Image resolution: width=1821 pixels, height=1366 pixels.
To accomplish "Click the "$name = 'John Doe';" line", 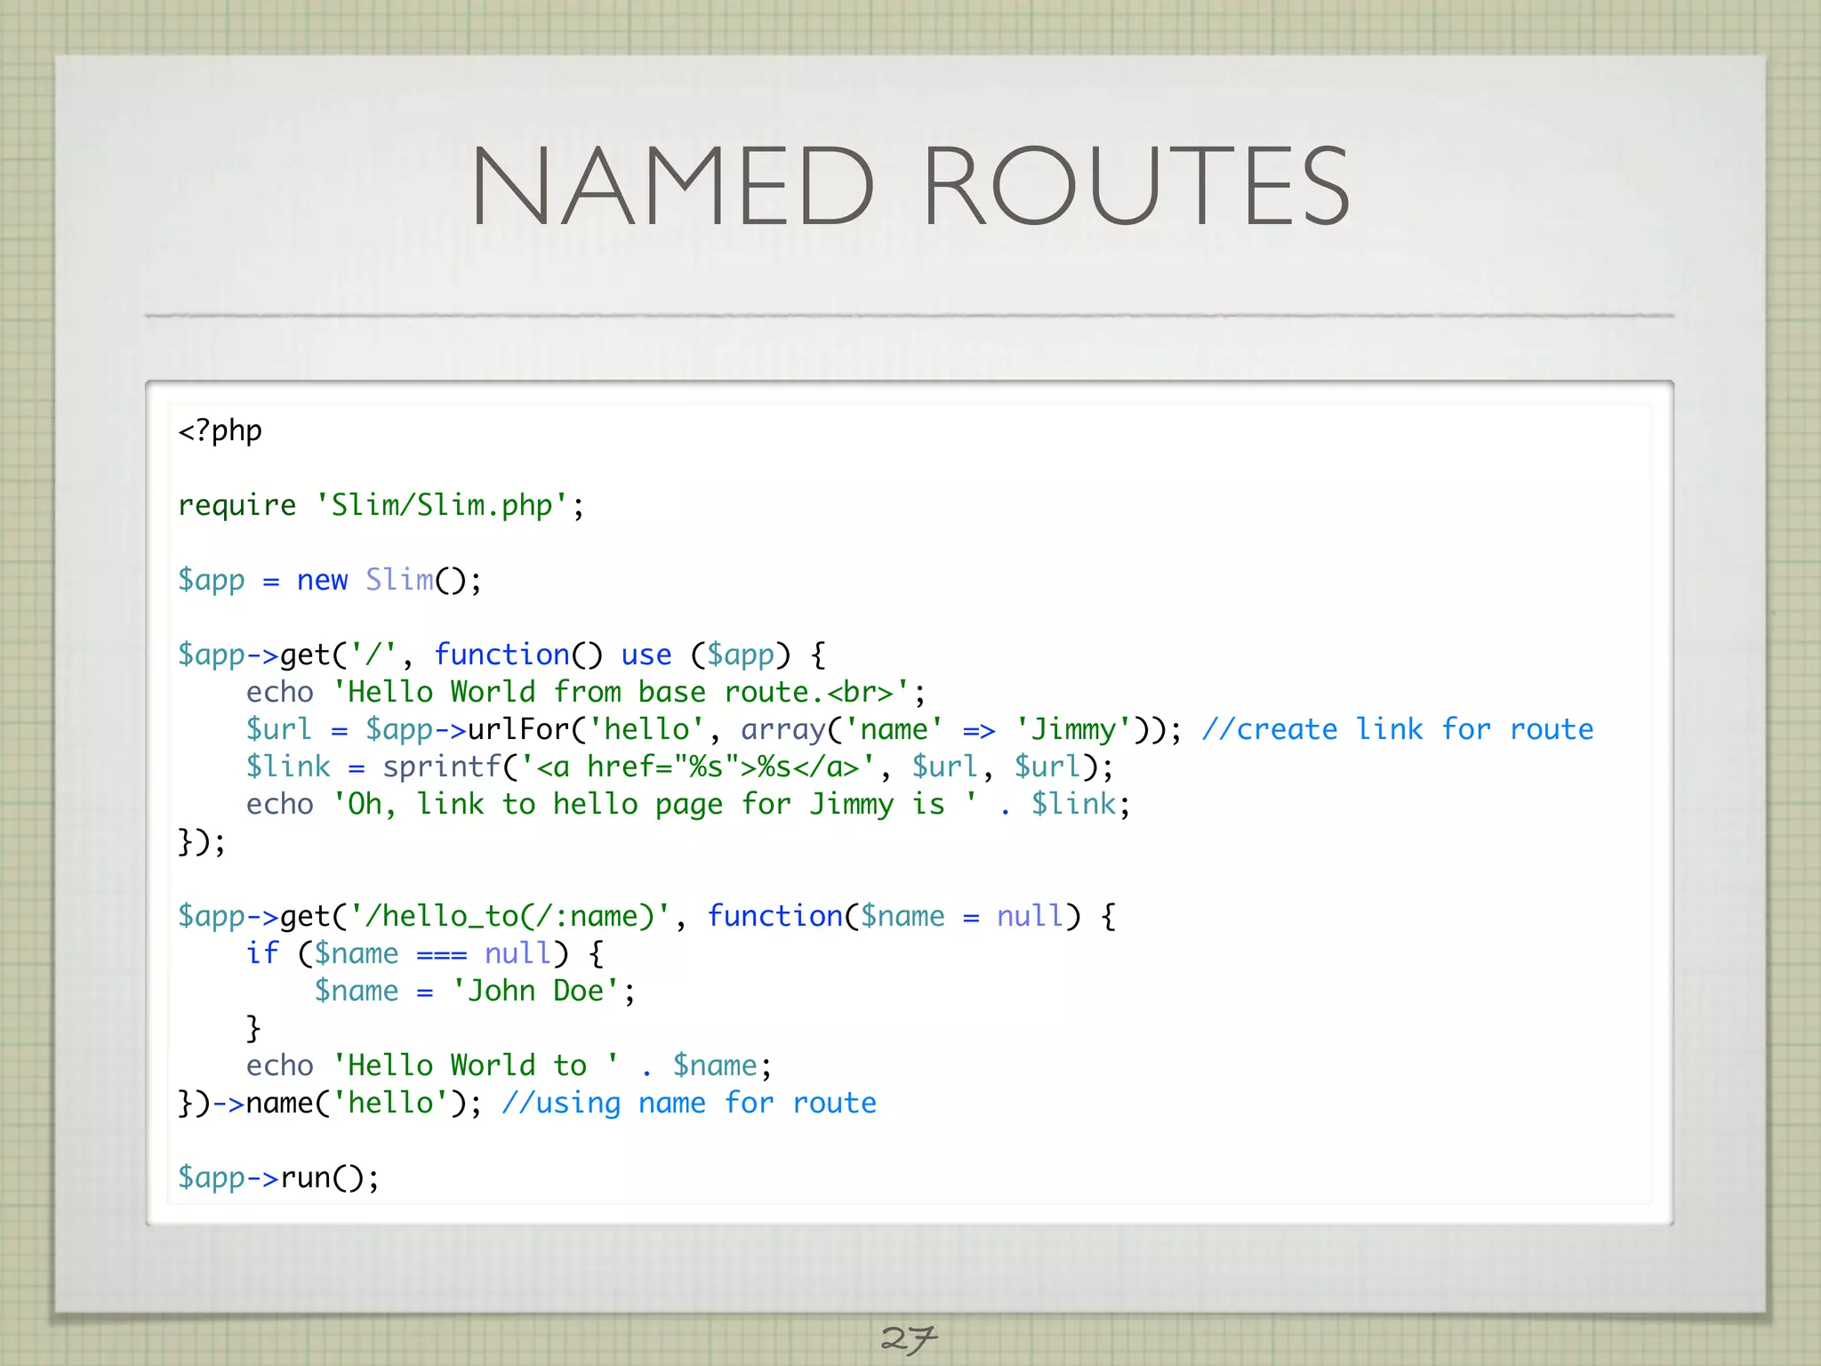I will [475, 991].
